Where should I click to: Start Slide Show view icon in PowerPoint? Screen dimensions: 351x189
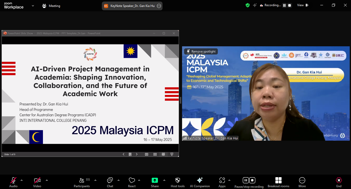click(x=172, y=154)
